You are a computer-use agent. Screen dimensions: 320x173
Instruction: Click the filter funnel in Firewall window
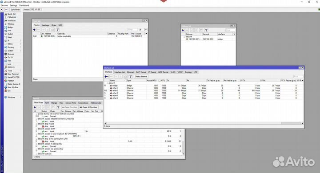pos(58,107)
